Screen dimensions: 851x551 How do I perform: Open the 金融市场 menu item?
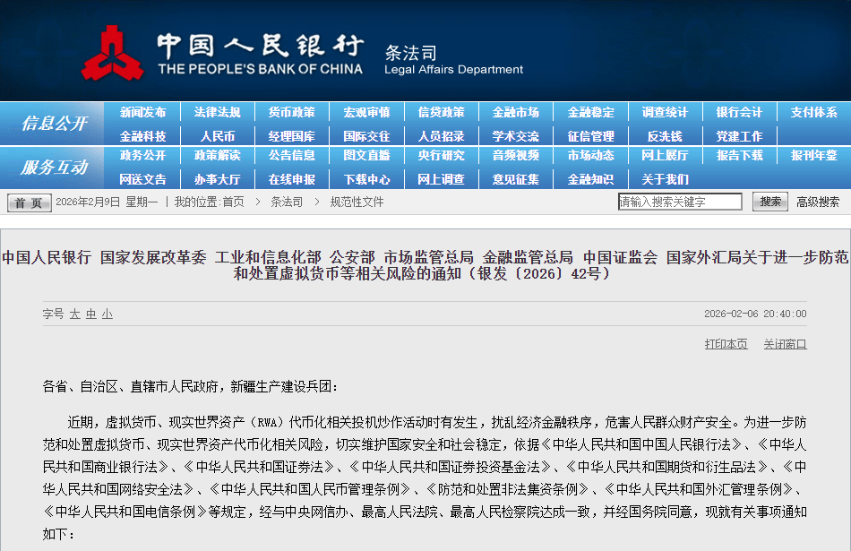click(x=516, y=112)
